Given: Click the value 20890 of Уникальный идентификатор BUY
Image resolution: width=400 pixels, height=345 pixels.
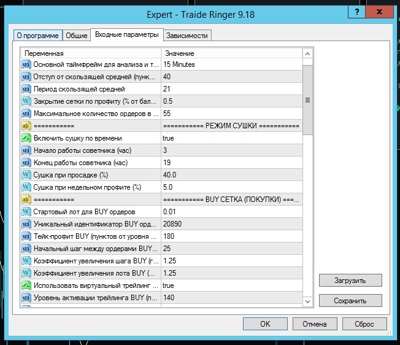Looking at the screenshot, I should tap(172, 224).
